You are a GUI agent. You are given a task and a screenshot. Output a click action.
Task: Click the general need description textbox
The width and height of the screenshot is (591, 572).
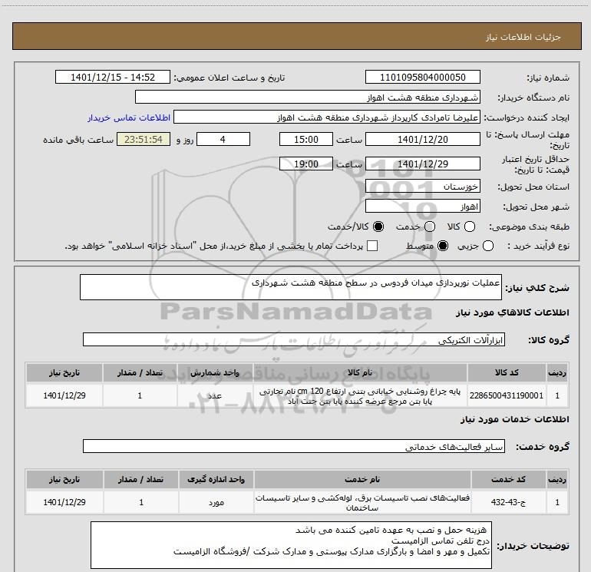point(291,287)
